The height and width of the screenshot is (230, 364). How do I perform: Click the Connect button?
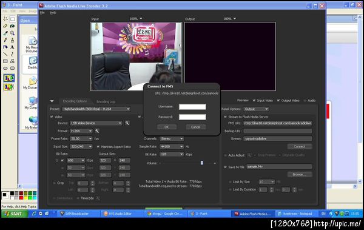click(x=300, y=146)
